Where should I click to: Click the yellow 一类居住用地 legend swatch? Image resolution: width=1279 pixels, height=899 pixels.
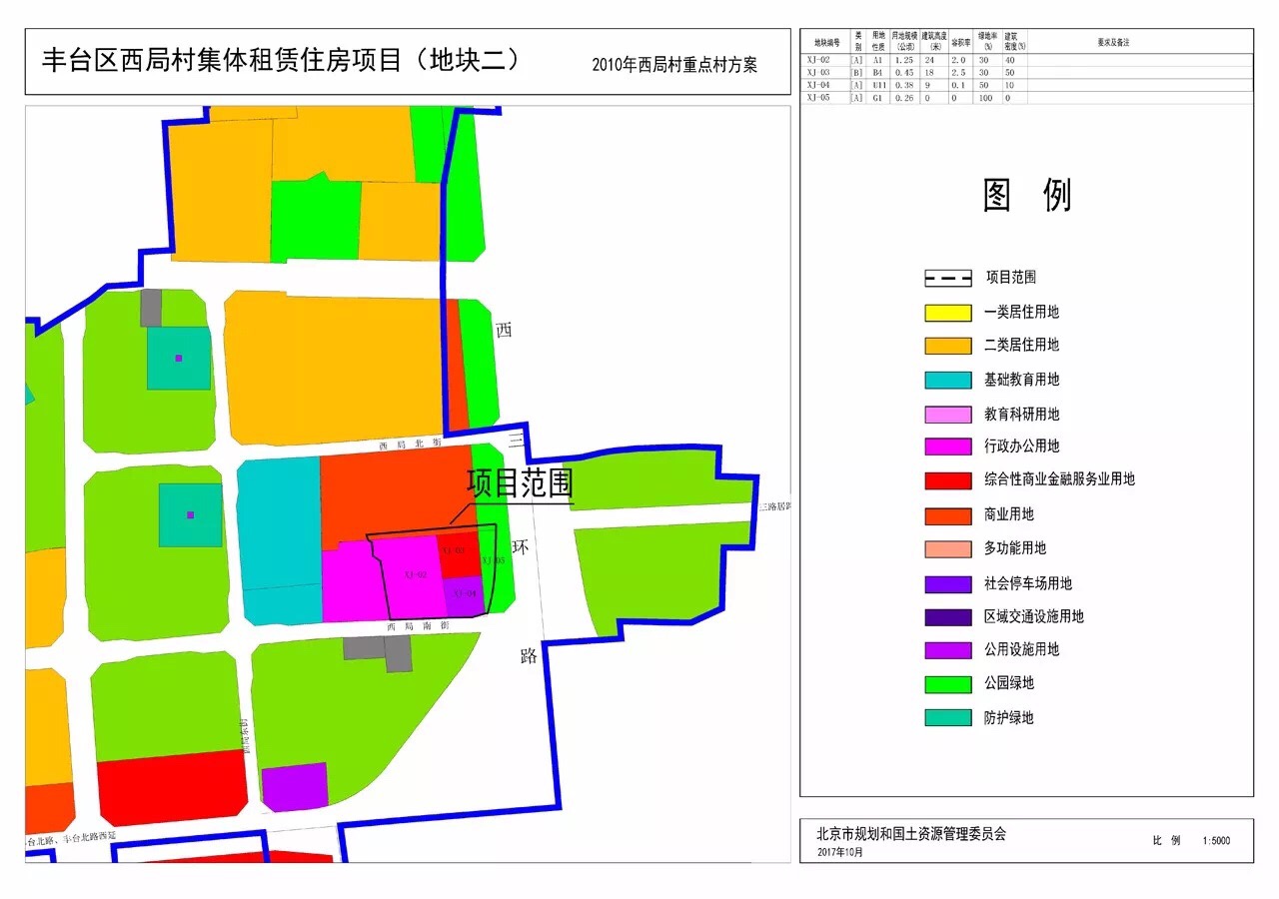coord(947,313)
